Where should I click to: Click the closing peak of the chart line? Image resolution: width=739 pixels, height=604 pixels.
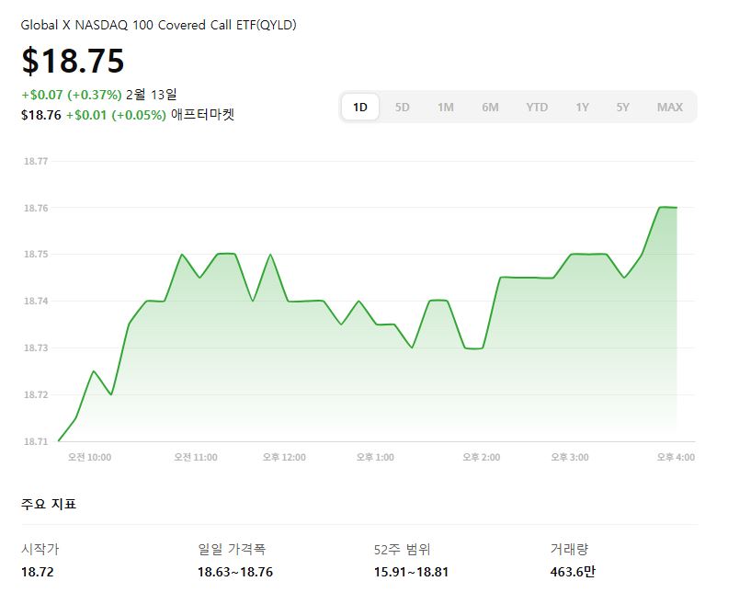(x=668, y=208)
